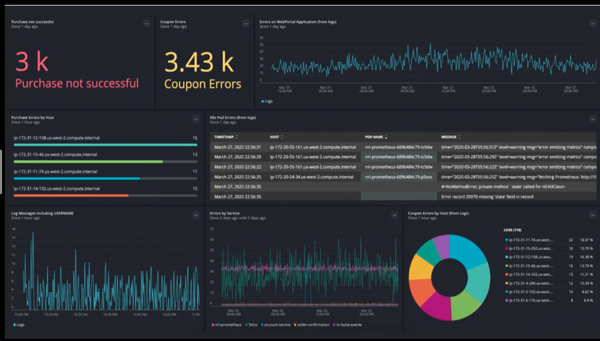
Task: Open Log Messages including USERNAME widget menu
Action: pyautogui.click(x=197, y=215)
